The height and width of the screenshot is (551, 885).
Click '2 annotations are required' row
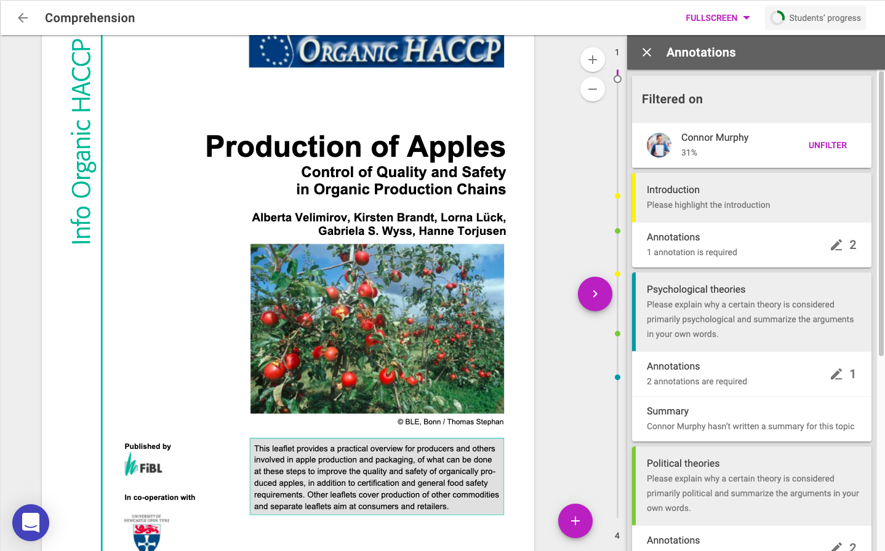pyautogui.click(x=751, y=374)
